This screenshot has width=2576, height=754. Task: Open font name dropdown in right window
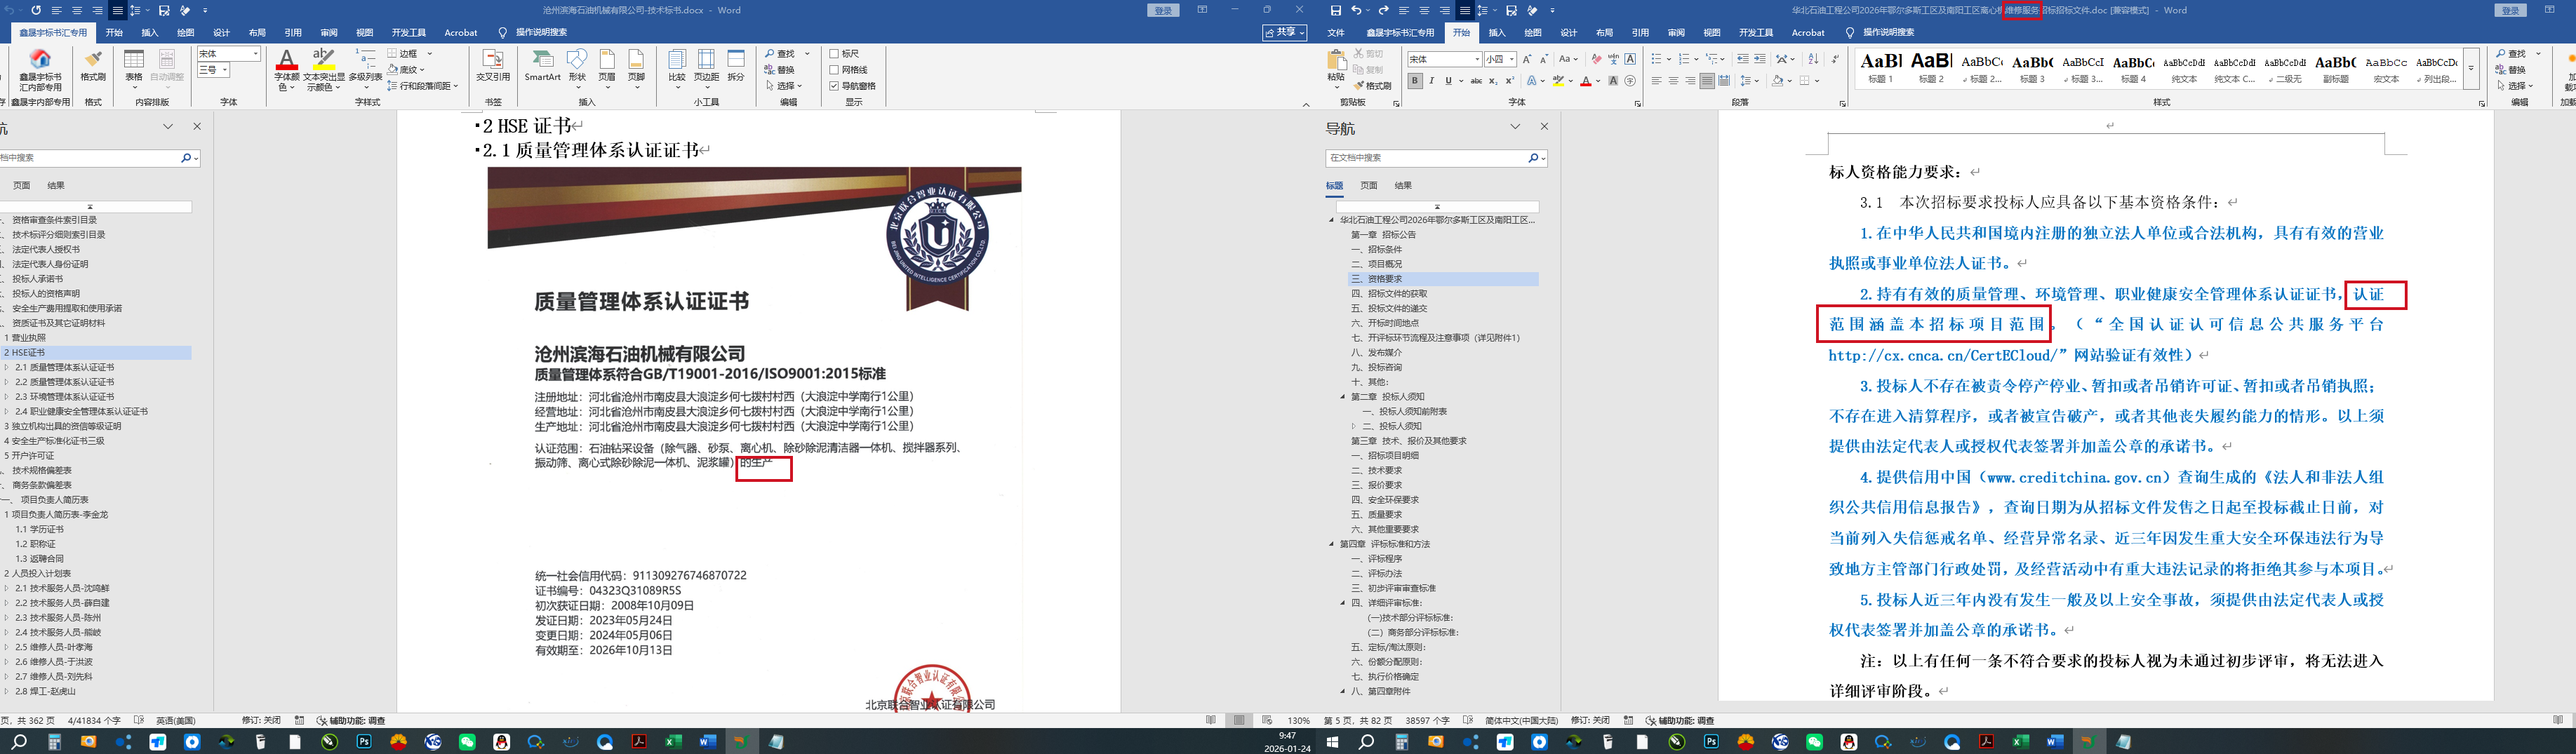1477,59
